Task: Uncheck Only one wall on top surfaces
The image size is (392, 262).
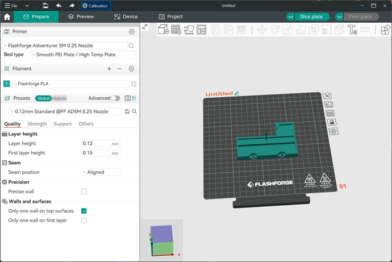Action: (x=84, y=211)
